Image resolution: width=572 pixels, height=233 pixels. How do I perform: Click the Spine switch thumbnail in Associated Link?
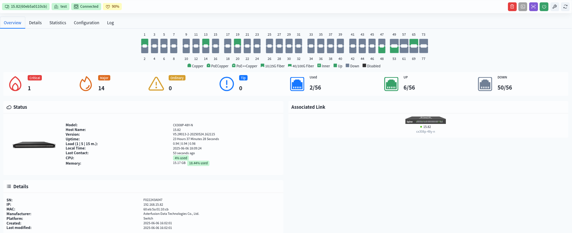point(425,121)
